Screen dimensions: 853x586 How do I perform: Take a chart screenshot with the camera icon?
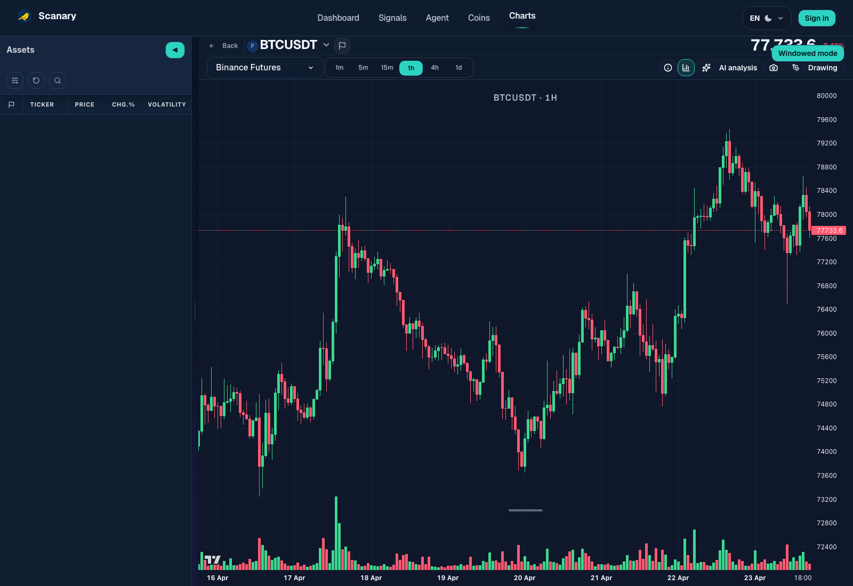[x=774, y=68]
